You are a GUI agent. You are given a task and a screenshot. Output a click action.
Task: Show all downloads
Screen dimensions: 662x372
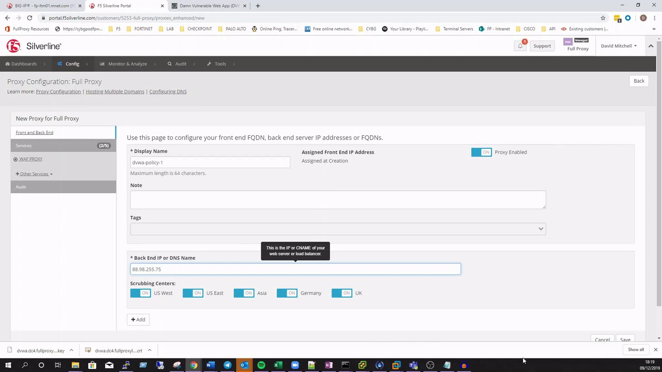[636, 350]
